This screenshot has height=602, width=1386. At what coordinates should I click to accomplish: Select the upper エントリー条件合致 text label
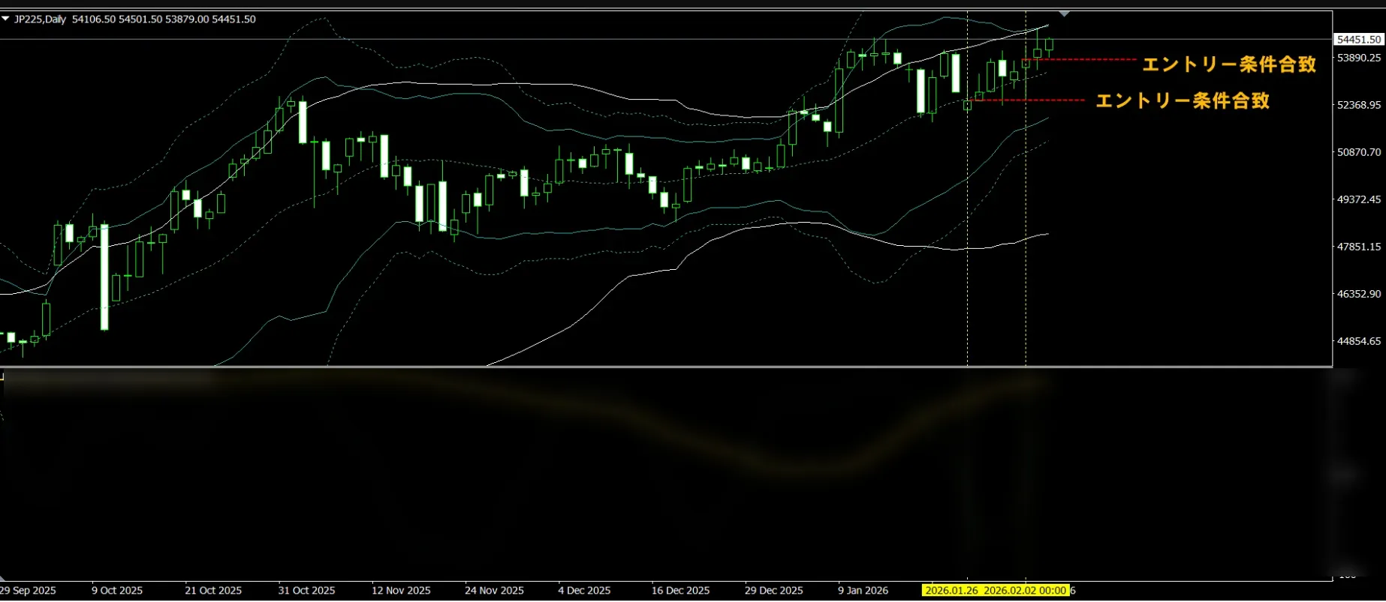[x=1229, y=64]
